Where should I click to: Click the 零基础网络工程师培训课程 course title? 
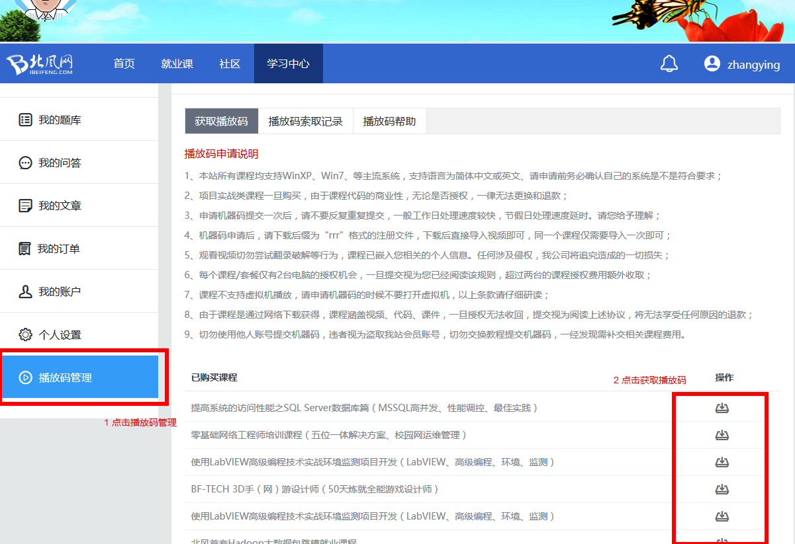coord(329,435)
